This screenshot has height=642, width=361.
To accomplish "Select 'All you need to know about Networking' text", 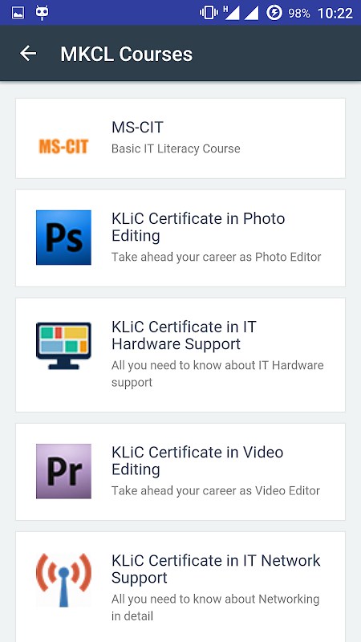I will click(x=215, y=599).
